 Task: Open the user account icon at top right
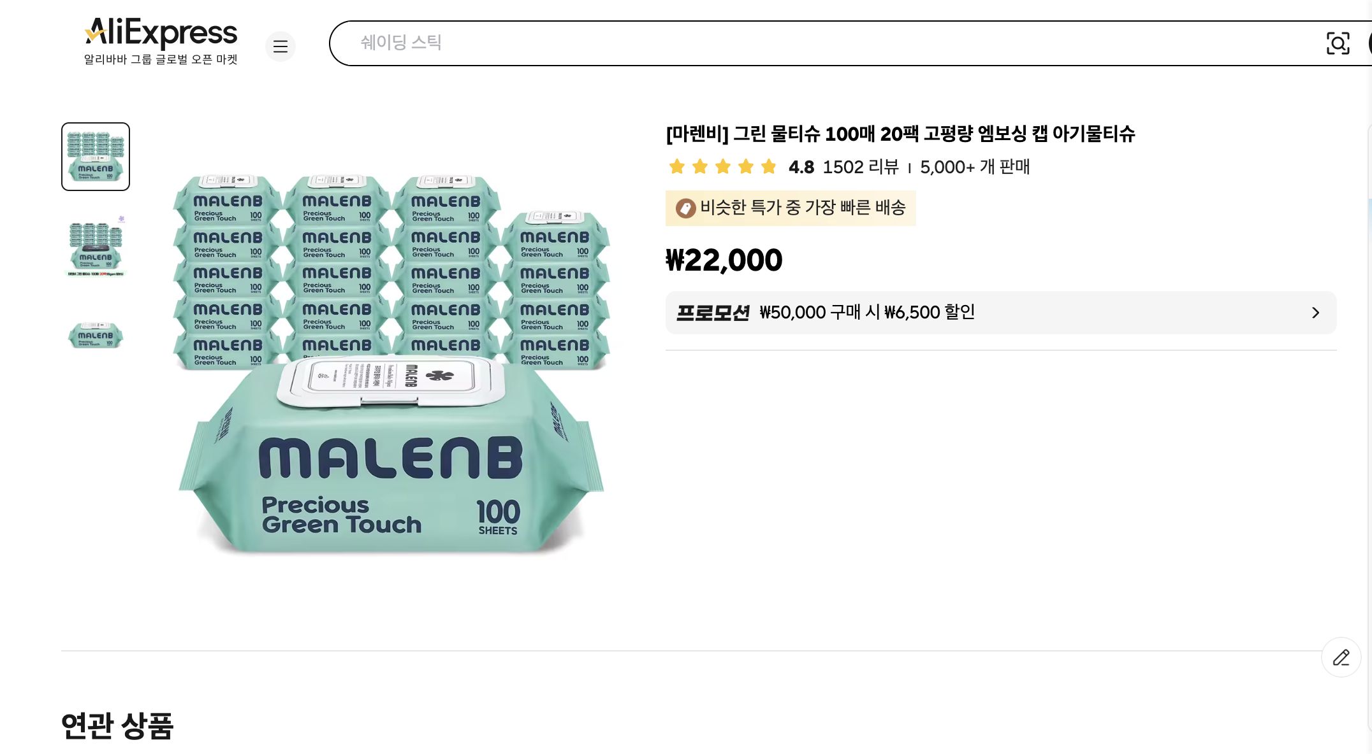pos(1369,43)
